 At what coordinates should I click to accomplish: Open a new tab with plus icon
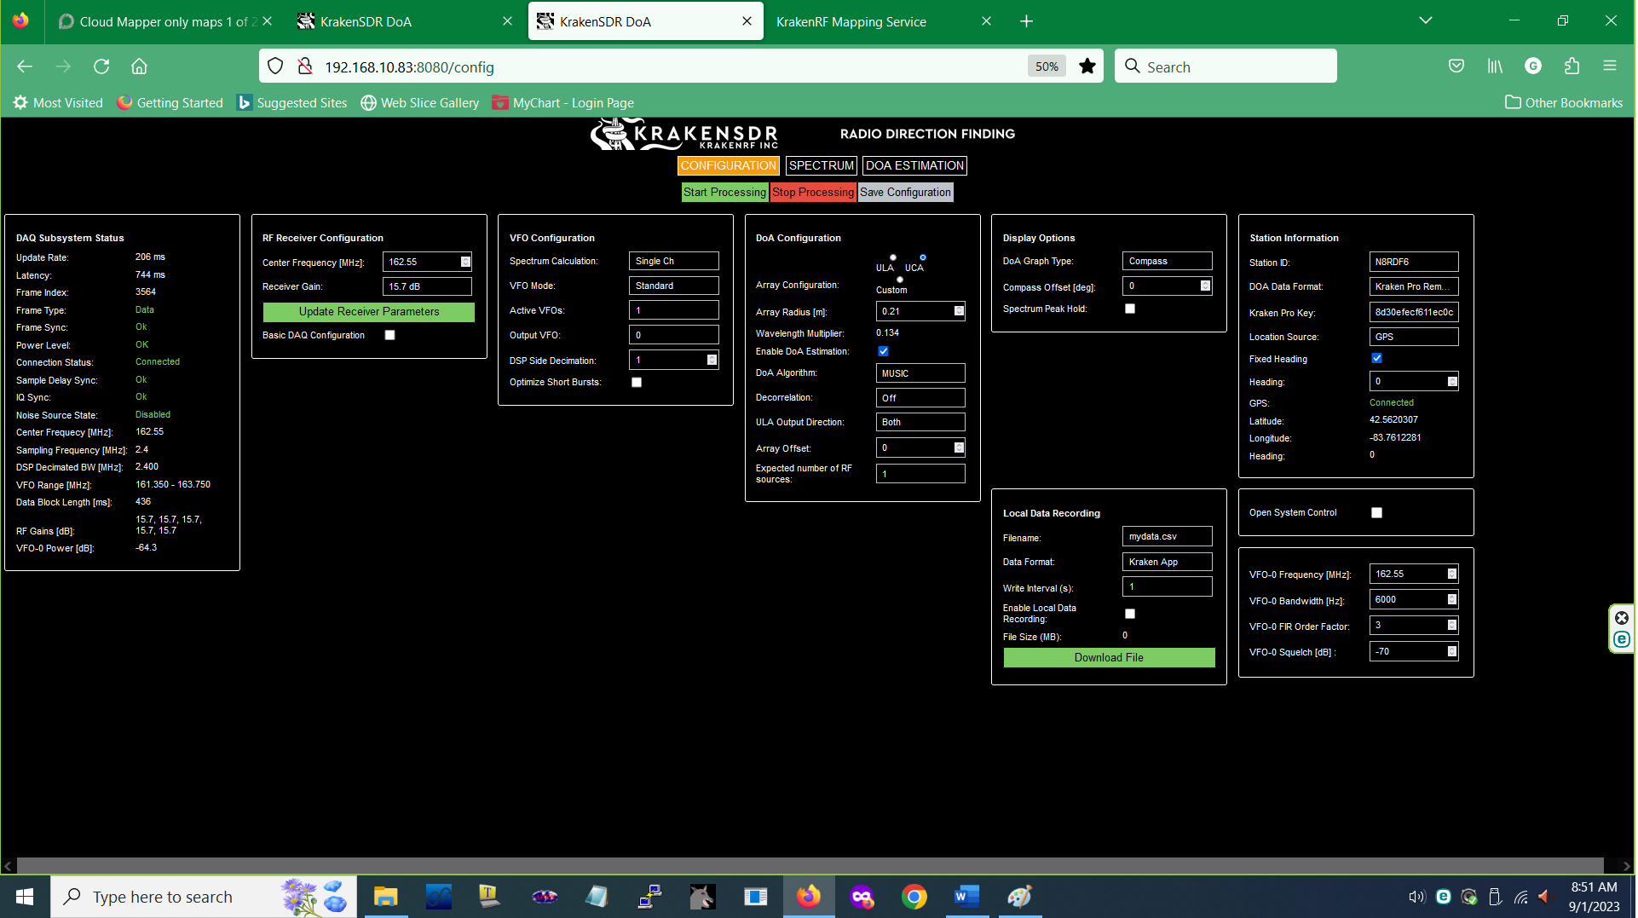click(x=1027, y=21)
